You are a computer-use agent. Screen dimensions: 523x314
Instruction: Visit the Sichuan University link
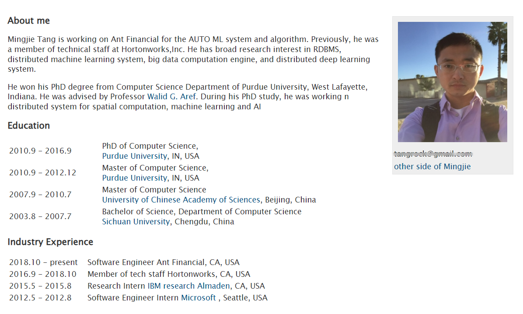pyautogui.click(x=136, y=222)
